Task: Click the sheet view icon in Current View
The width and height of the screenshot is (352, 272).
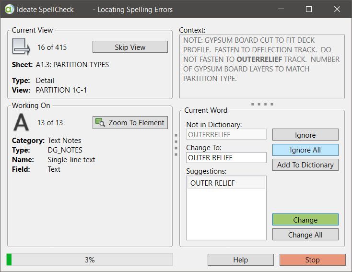Action: click(x=21, y=47)
